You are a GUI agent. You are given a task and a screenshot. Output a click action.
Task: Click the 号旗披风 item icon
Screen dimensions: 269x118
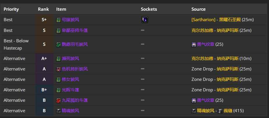[x=58, y=20]
